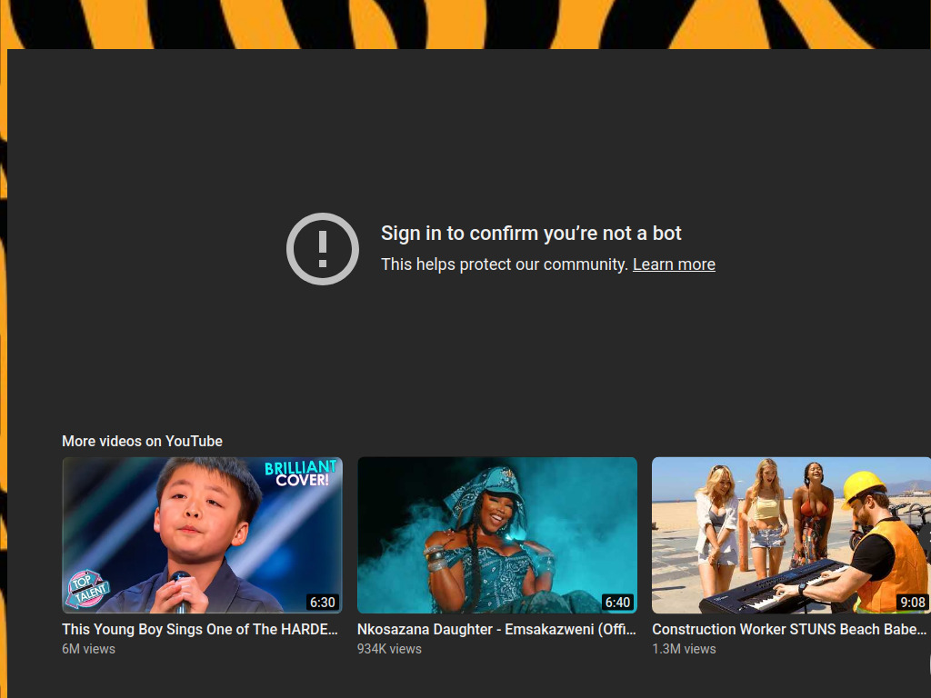Viewport: 931px width, 698px height.
Task: Click the 6:30 duration badge
Action: tap(322, 602)
